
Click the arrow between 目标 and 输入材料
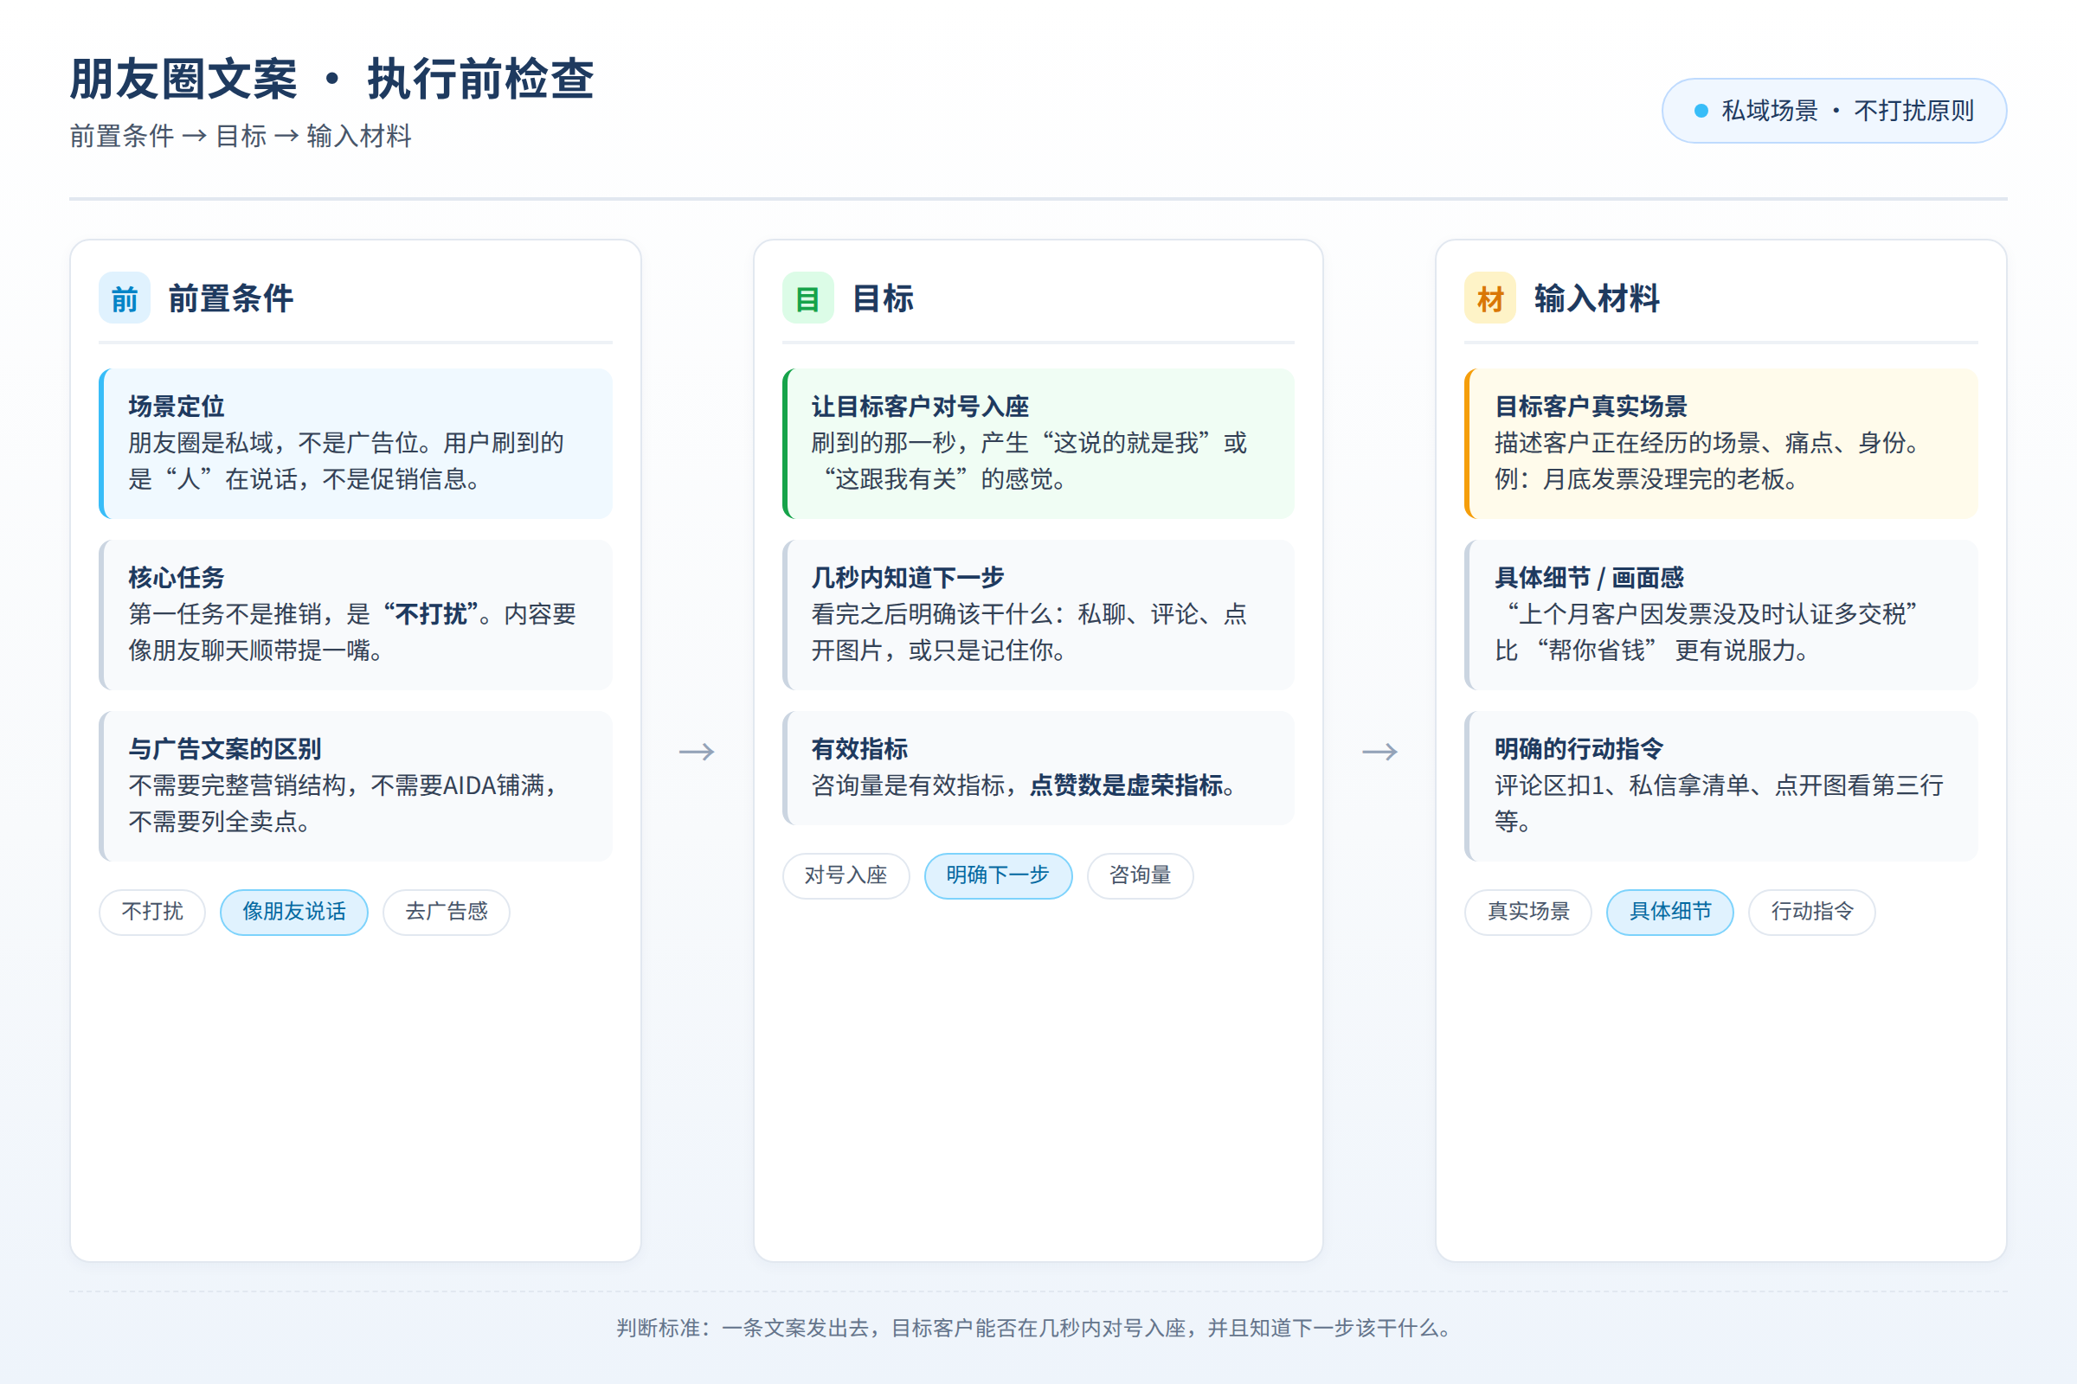click(x=1379, y=752)
